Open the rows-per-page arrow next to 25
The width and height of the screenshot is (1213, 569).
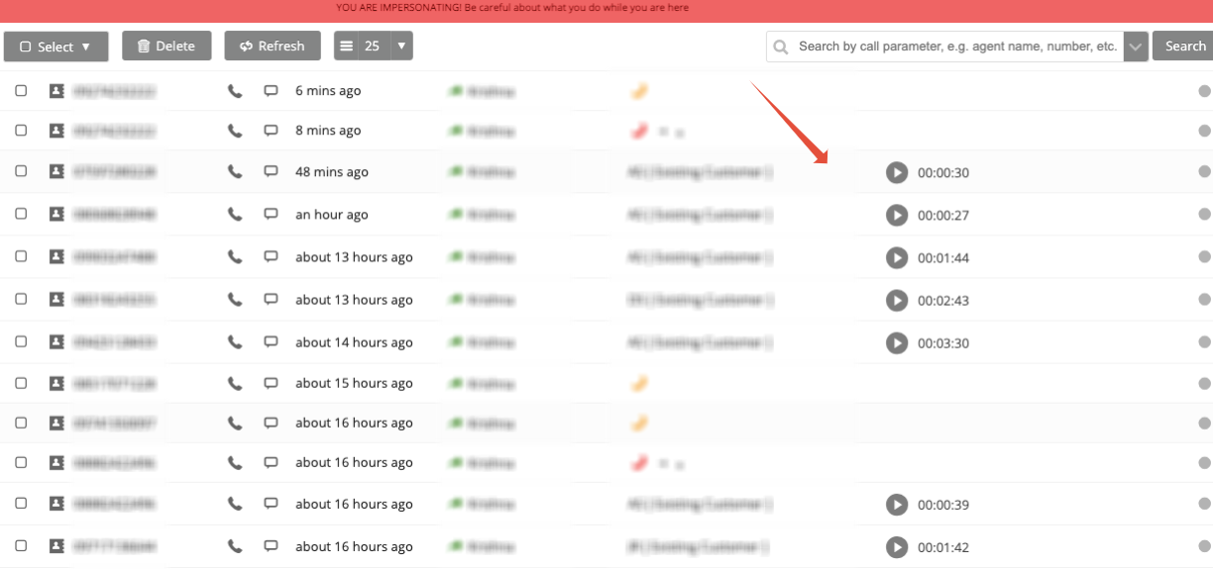pos(400,46)
